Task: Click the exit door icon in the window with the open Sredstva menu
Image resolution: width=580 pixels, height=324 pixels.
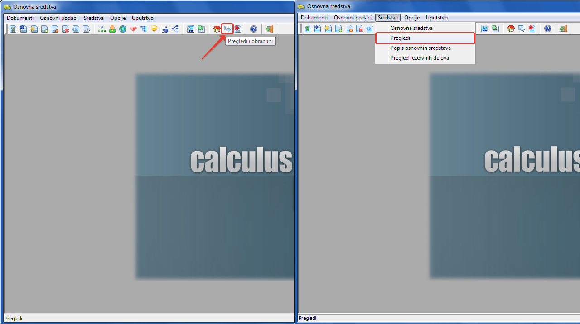Action: (564, 29)
